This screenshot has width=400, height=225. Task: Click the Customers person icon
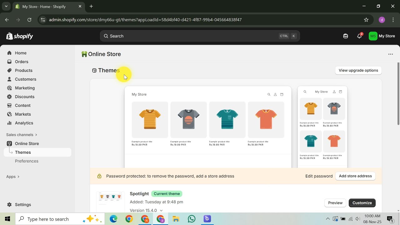click(9, 79)
